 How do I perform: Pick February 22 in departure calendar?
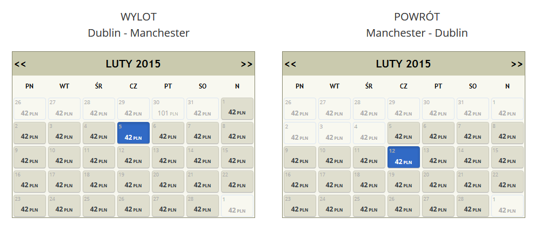coord(237,181)
